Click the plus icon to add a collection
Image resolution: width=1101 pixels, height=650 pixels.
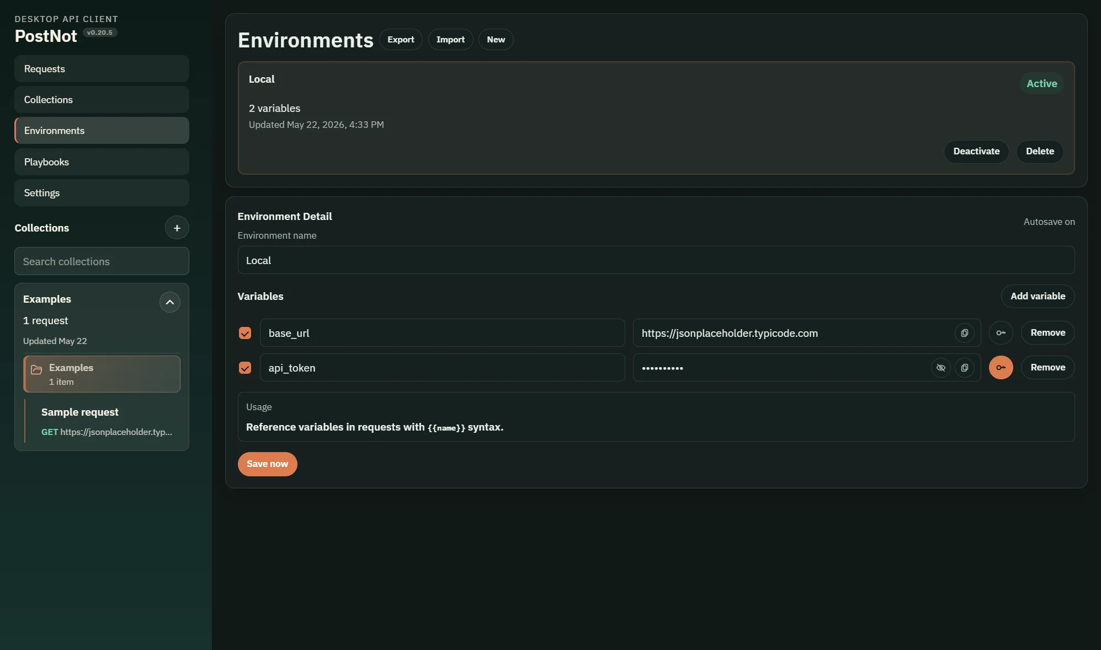tap(177, 228)
